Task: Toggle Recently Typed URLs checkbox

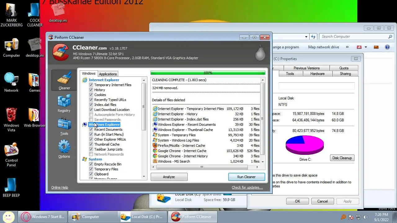Action: (x=91, y=100)
